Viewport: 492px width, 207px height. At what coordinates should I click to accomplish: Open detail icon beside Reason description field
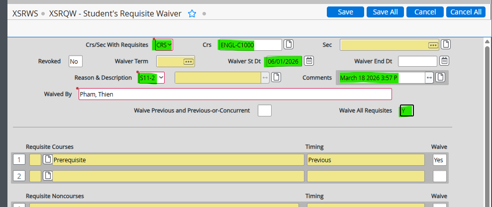pos(276,77)
